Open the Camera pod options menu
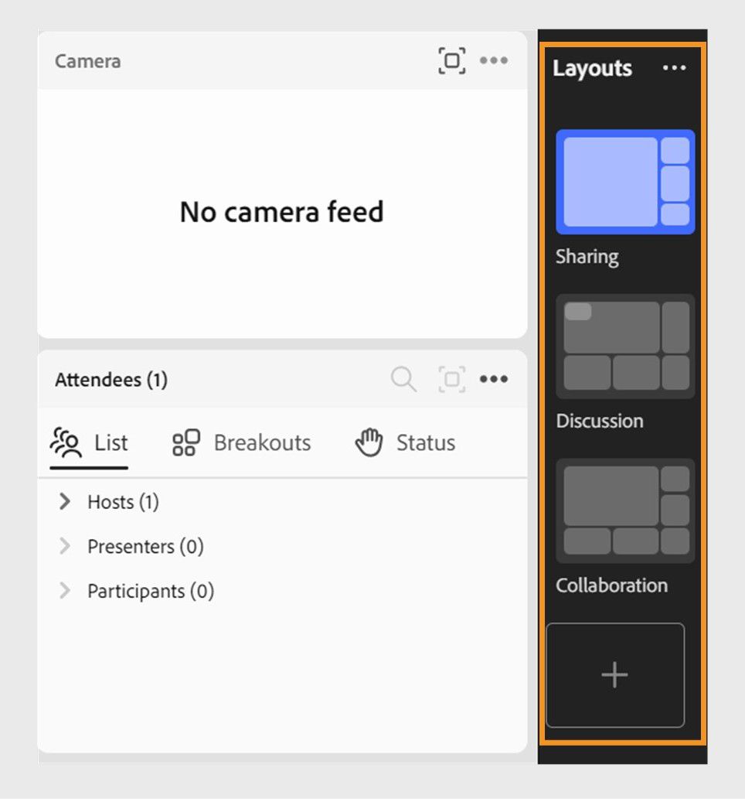The height and width of the screenshot is (799, 745). tap(494, 60)
